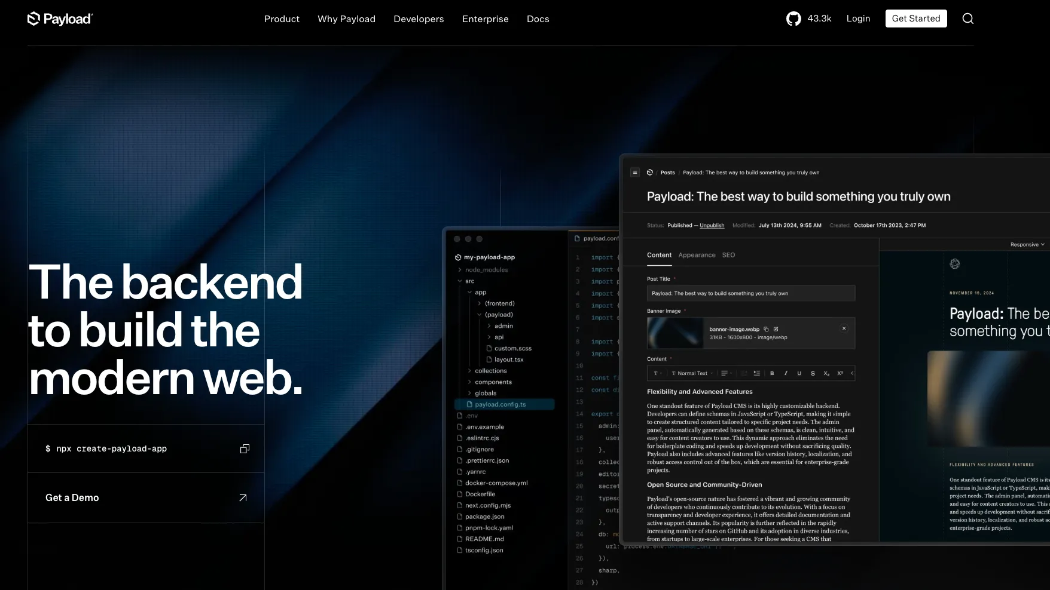Screen dimensions: 1050x590
Task: Apply subscript formatting in editor toolbar
Action: click(826, 373)
